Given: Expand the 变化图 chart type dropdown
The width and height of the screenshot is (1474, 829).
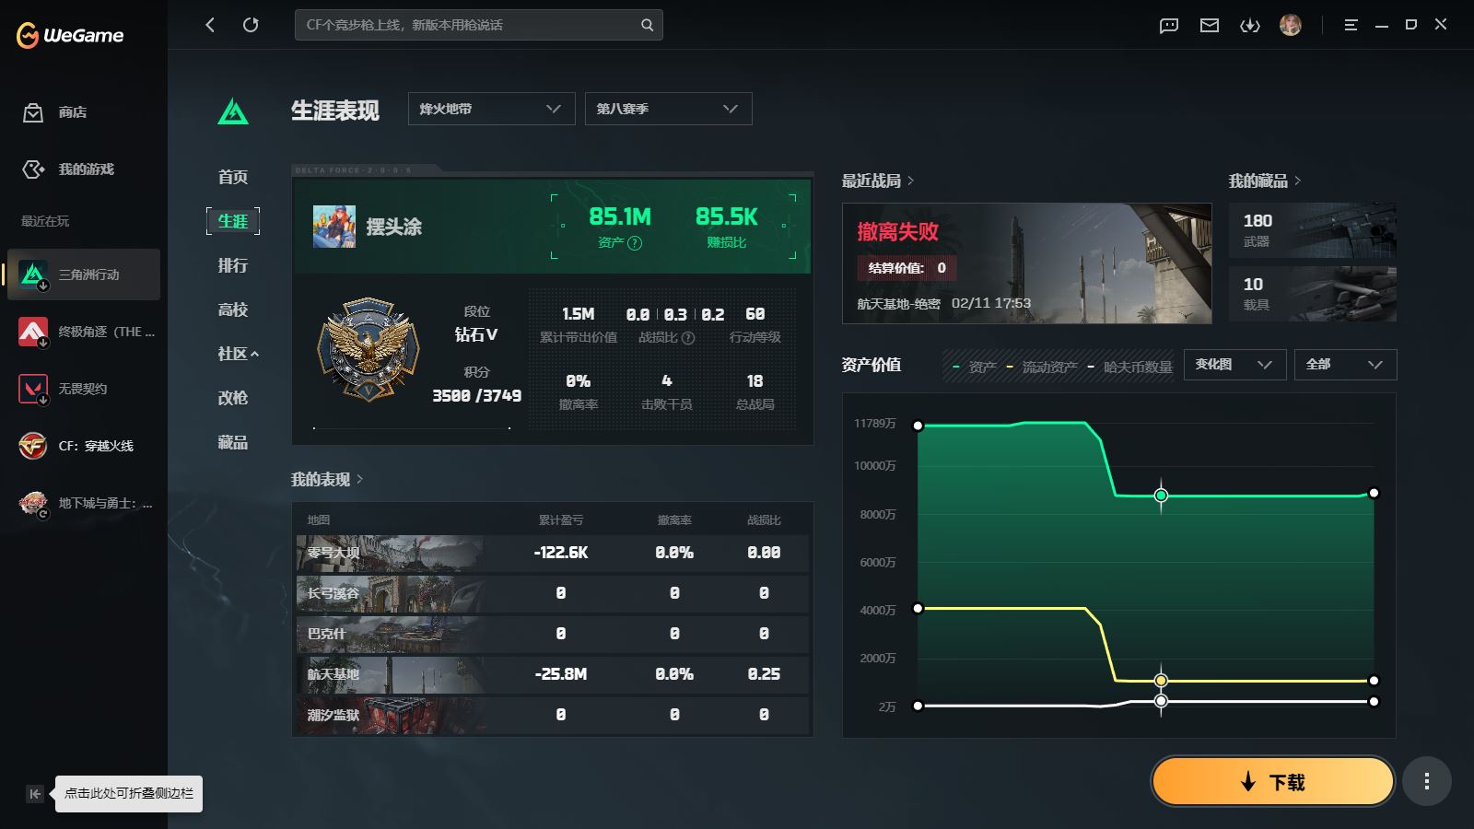Looking at the screenshot, I should (1234, 365).
